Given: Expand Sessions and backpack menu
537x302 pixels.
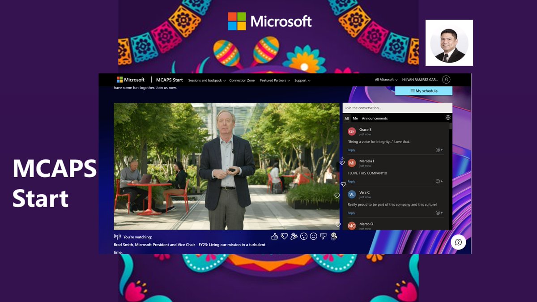Looking at the screenshot, I should 207,81.
